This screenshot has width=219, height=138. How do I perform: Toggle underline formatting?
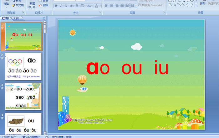(x=66, y=6)
